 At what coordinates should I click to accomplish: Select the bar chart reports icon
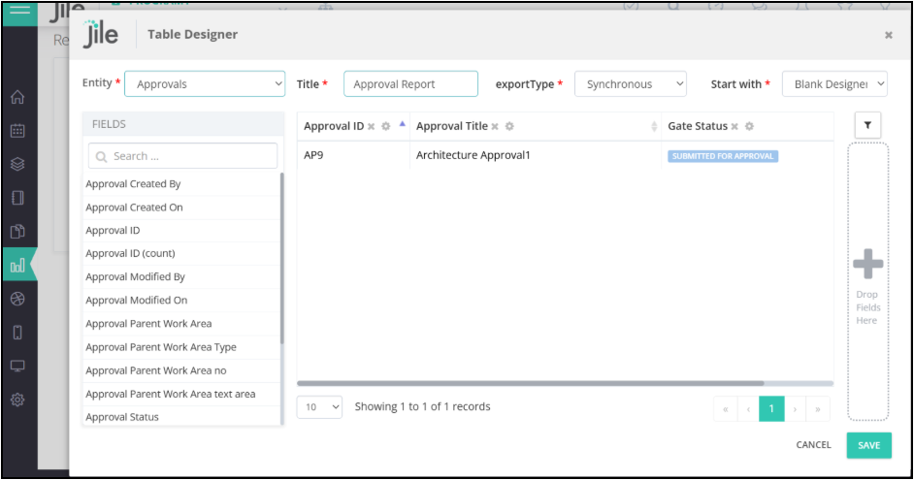coord(17,266)
